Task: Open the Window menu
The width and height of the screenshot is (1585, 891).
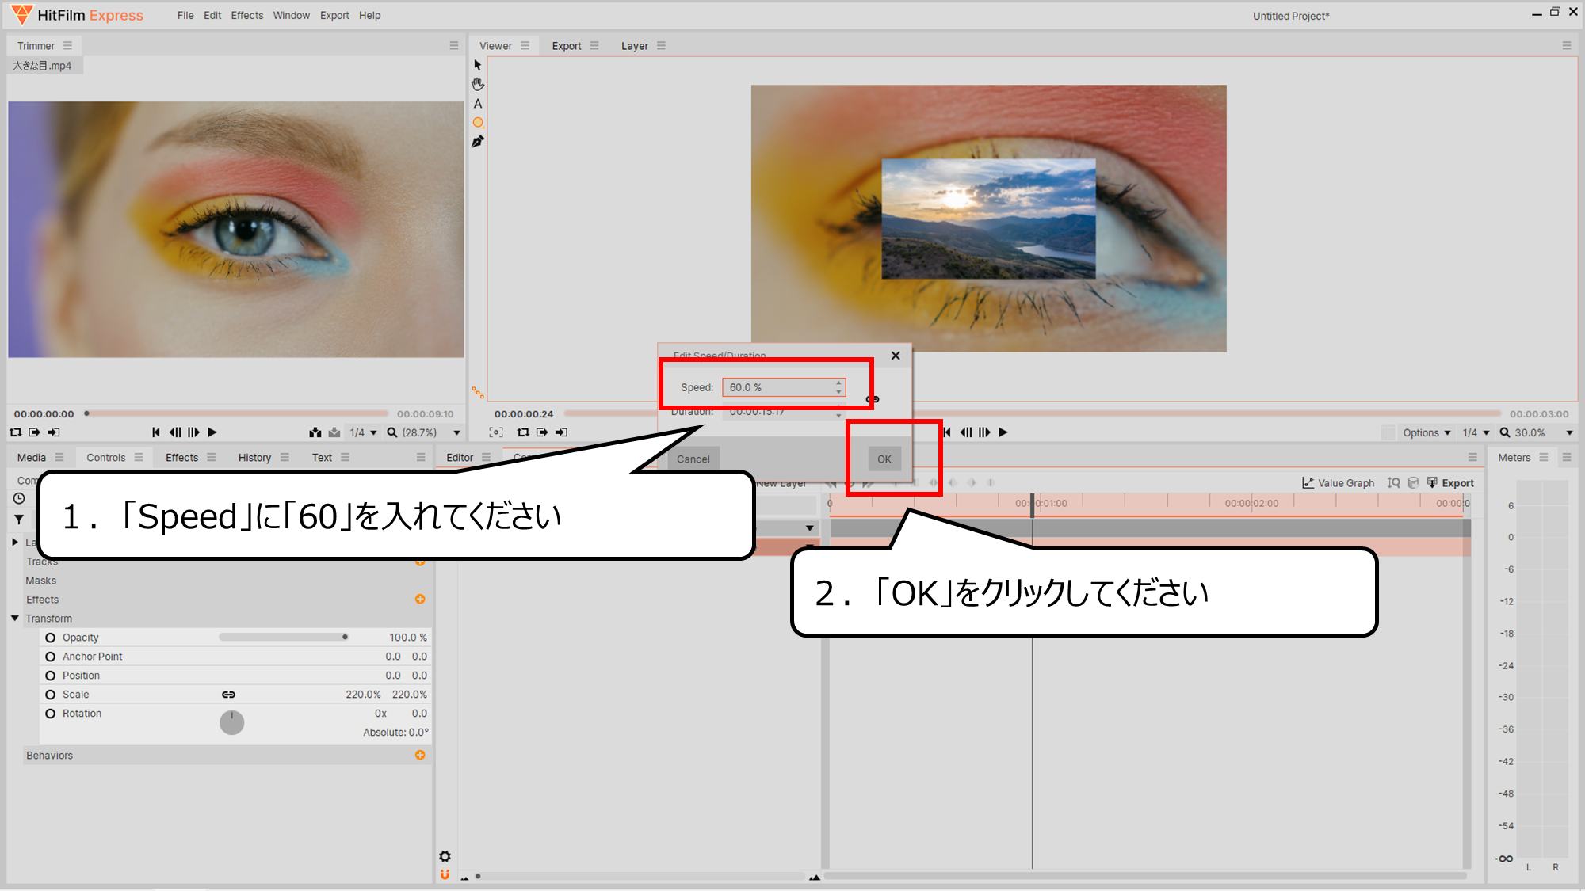Action: pos(291,15)
